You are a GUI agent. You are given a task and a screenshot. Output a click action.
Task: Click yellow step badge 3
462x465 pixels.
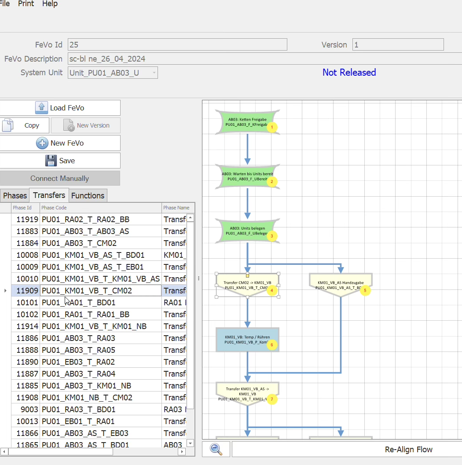pyautogui.click(x=272, y=236)
